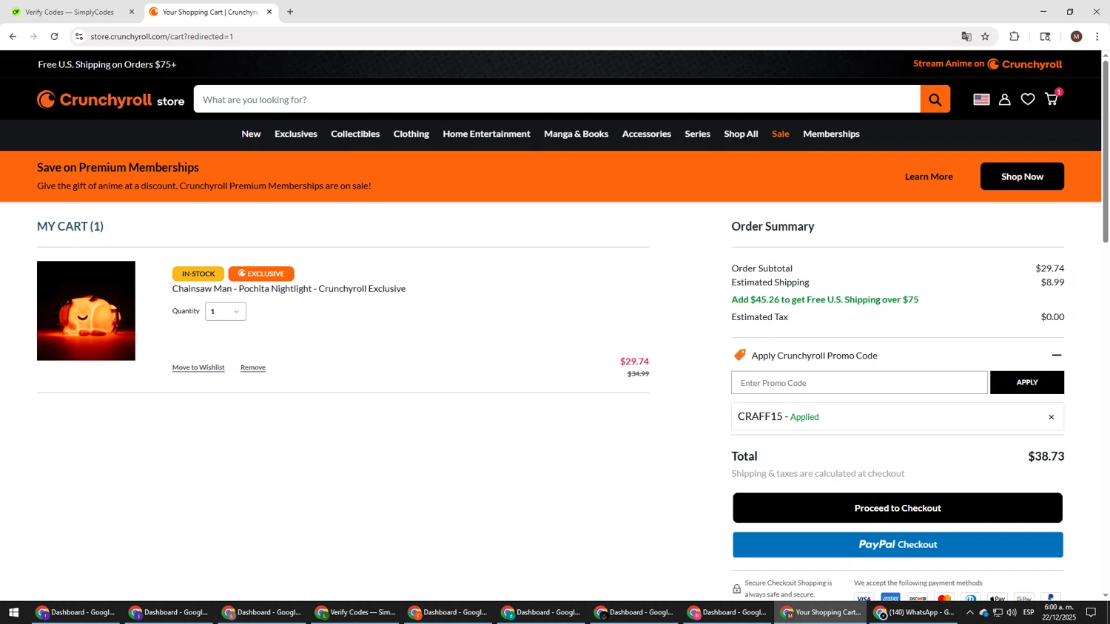This screenshot has width=1110, height=624.
Task: Click the translate page icon
Action: [x=966, y=36]
